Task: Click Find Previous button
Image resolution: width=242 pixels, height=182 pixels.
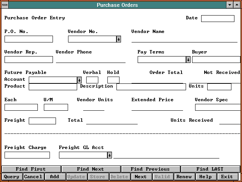Action: click(x=150, y=169)
